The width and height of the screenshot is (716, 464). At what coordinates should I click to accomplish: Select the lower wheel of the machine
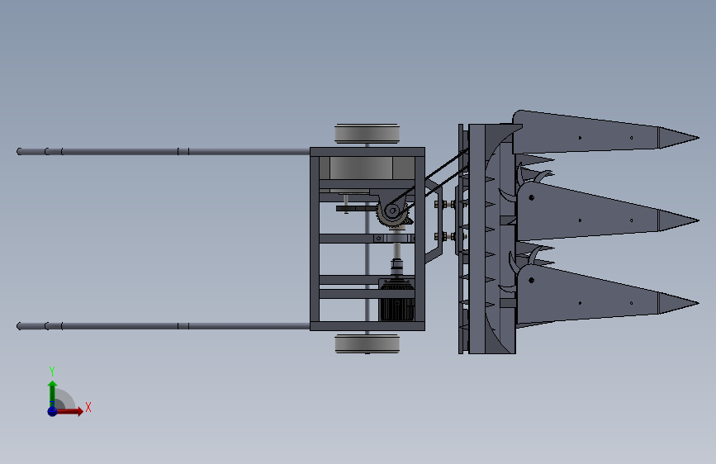(367, 343)
